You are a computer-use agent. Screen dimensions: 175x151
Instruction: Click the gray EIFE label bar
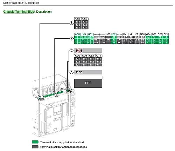[x=88, y=72]
